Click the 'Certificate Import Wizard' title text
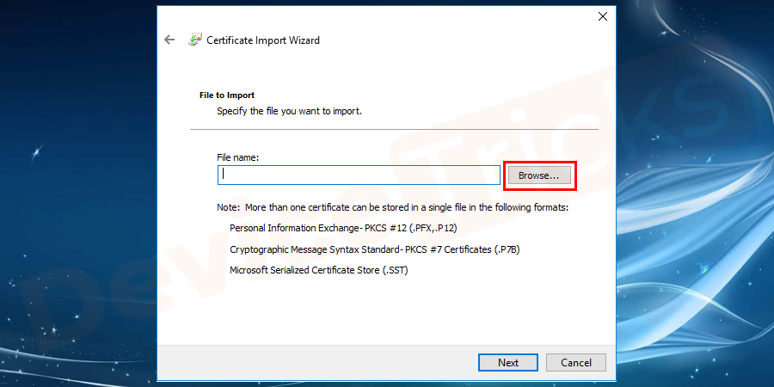 (x=263, y=40)
